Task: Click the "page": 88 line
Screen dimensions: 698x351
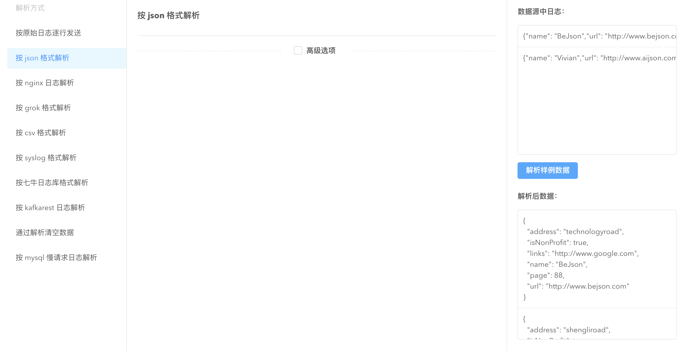Action: click(x=546, y=275)
